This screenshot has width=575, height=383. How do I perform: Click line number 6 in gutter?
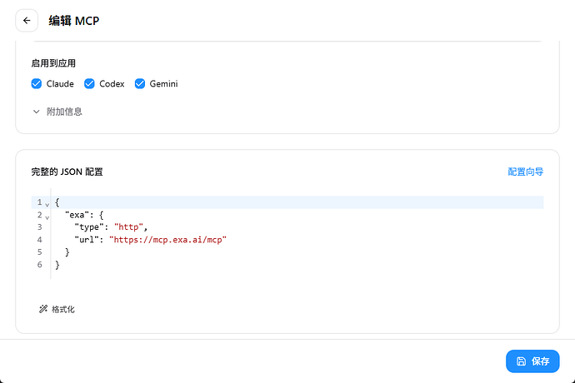tap(40, 265)
